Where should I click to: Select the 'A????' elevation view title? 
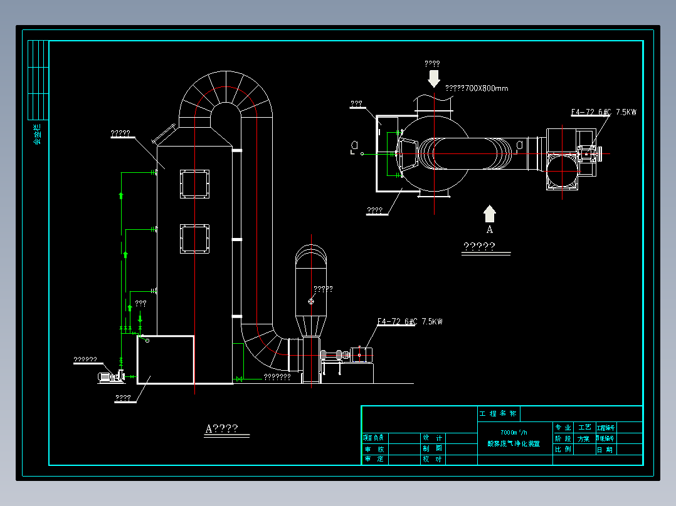point(221,428)
